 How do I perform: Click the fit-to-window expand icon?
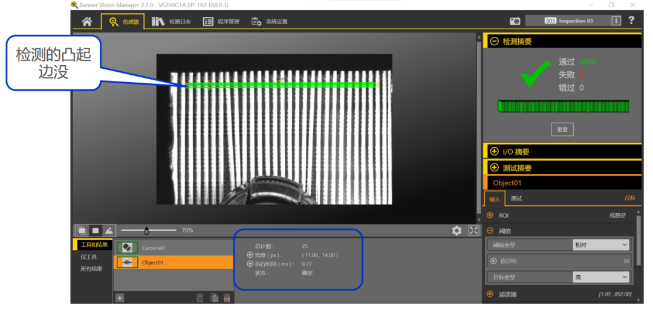[x=473, y=231]
